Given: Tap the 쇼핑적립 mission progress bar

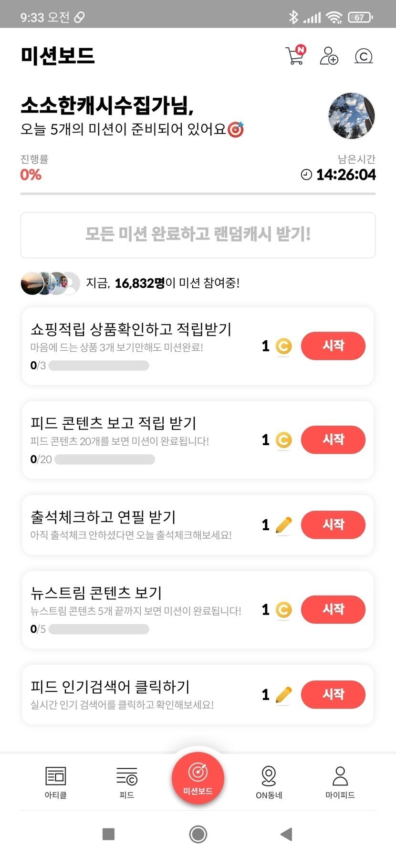Looking at the screenshot, I should 99,366.
